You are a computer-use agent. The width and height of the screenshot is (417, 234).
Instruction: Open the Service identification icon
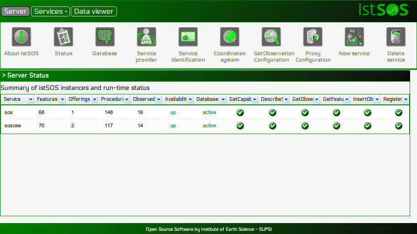(188, 36)
